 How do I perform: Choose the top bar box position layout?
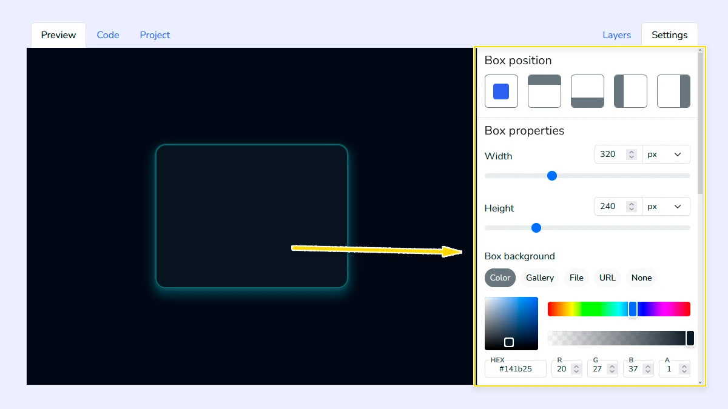coord(544,91)
